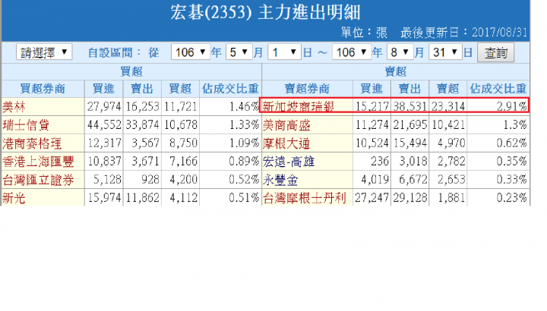Viewport: 547px width, 311px height.
Task: Select value 4,970 in 摩根大通 row
Action: [451, 143]
